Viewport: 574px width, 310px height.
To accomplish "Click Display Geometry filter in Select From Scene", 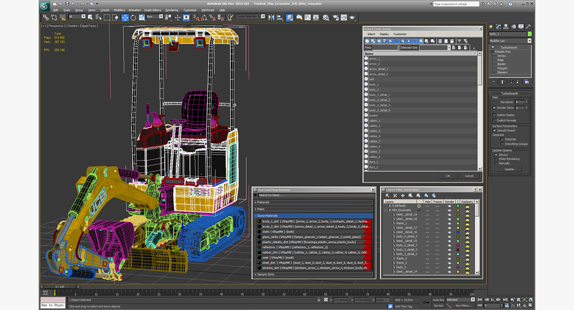I will pyautogui.click(x=367, y=41).
